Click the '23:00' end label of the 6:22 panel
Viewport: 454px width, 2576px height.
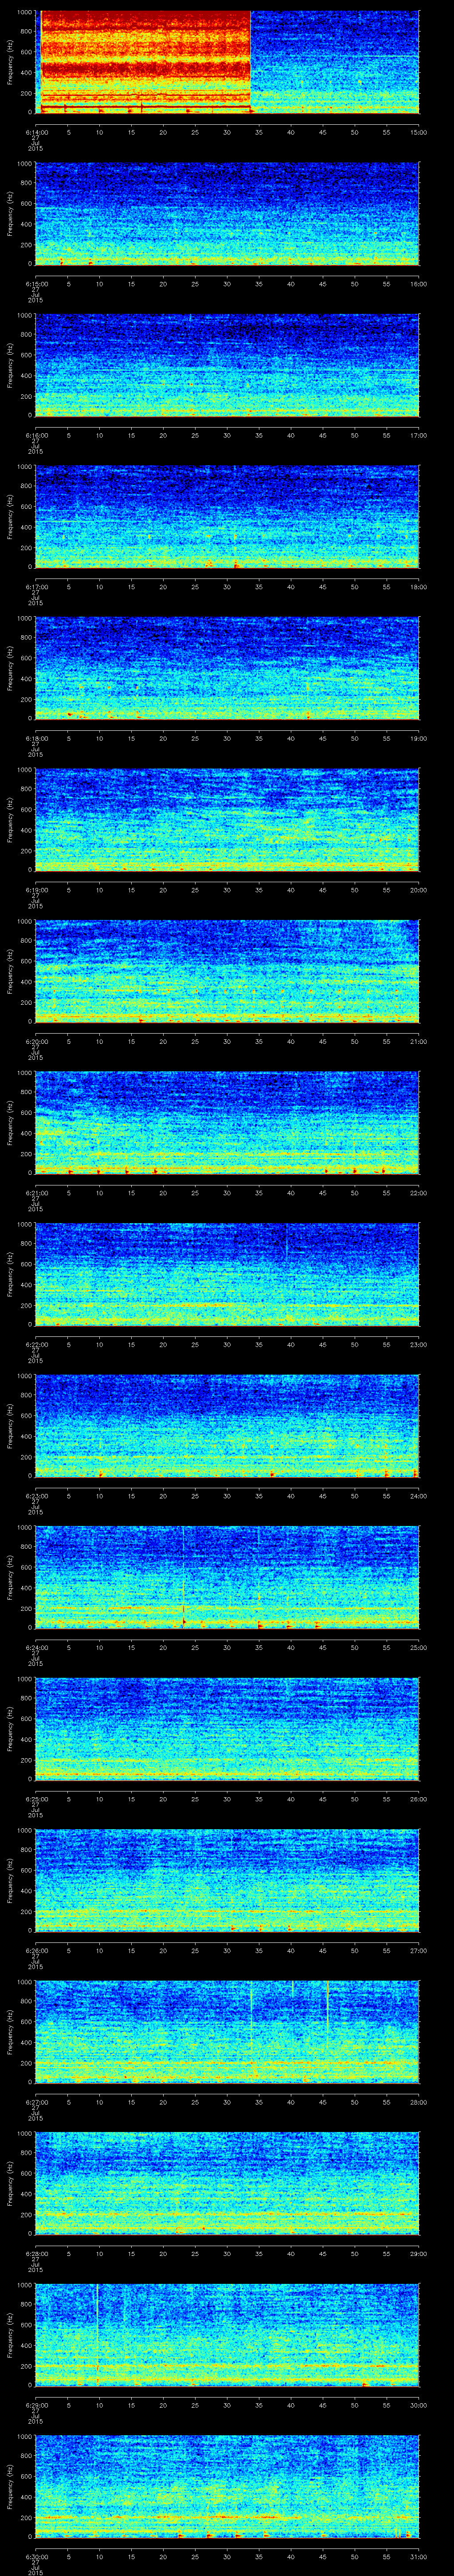pos(418,1344)
